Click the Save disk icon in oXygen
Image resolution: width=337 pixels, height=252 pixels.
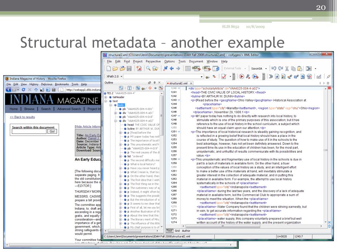[129, 69]
